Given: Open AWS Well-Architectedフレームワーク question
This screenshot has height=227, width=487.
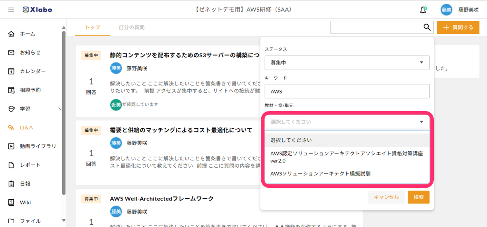Looking at the screenshot, I should (x=162, y=199).
